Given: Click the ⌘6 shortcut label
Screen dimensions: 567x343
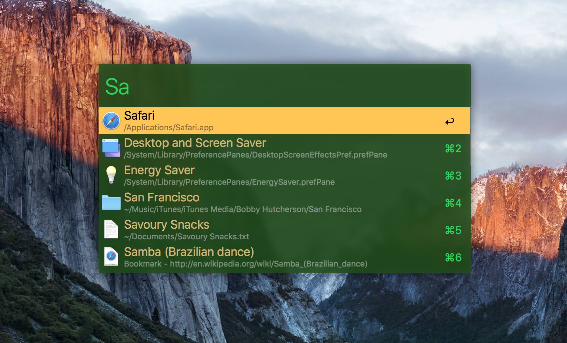Looking at the screenshot, I should (453, 258).
